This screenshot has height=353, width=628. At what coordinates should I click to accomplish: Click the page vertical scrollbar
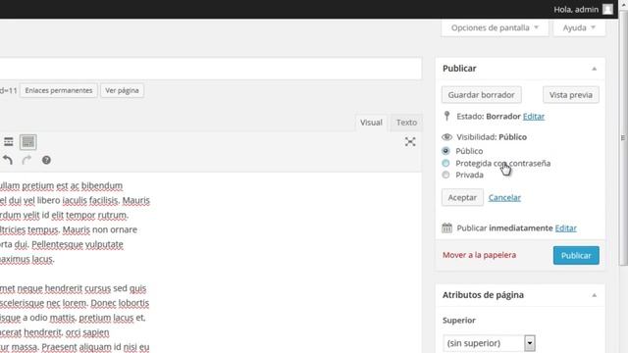623,137
